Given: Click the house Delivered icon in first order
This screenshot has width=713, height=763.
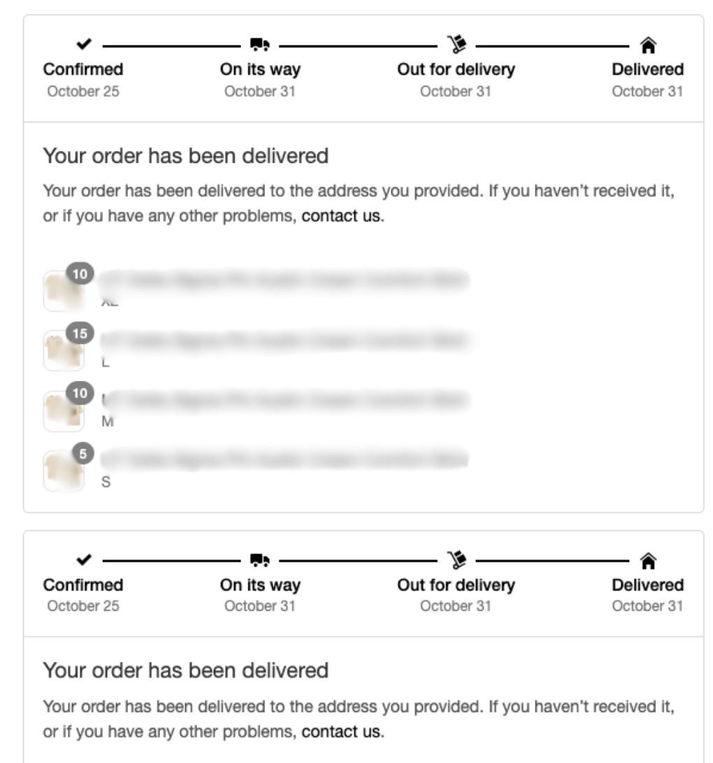Looking at the screenshot, I should click(x=647, y=45).
